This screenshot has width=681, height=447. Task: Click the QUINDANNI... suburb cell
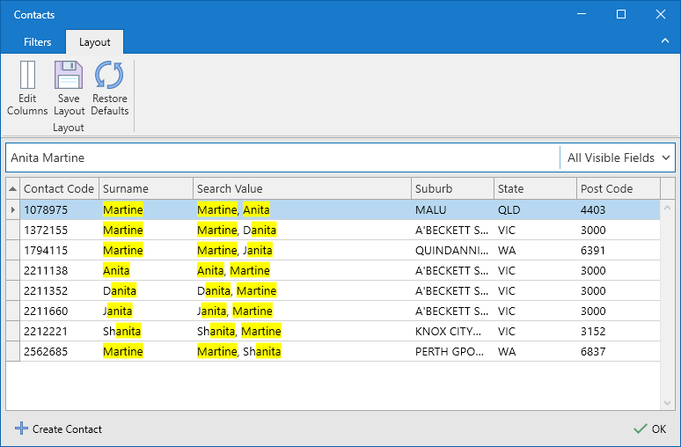click(451, 250)
